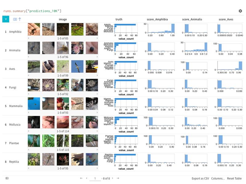The height and width of the screenshot is (184, 246).
Task: Open table settings with the gear icon
Action: pyautogui.click(x=240, y=10)
